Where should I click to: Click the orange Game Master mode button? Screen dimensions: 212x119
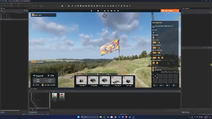[x=170, y=11]
